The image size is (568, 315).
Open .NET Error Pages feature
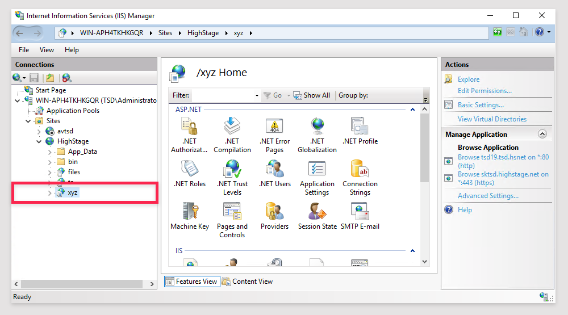coord(274,135)
